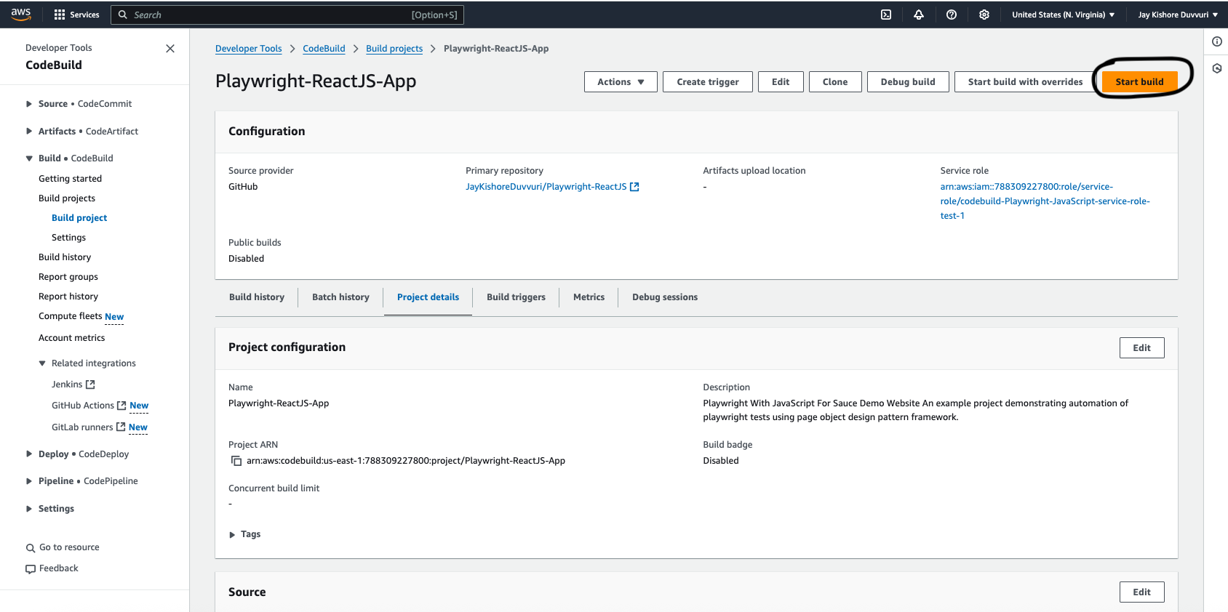This screenshot has height=612, width=1228.
Task: Open Getting started in sidebar
Action: (x=70, y=179)
